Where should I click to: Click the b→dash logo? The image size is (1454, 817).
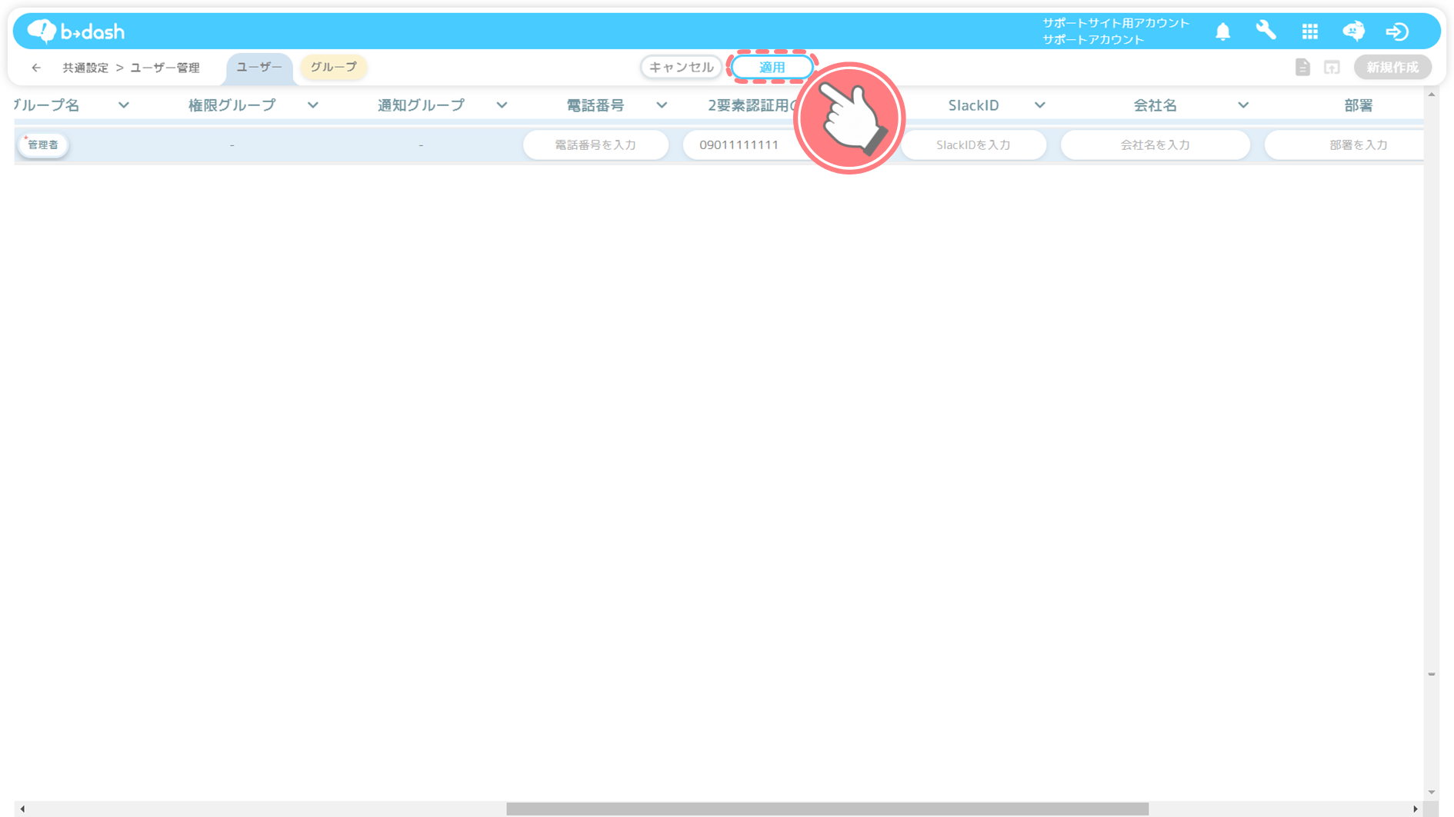[75, 31]
